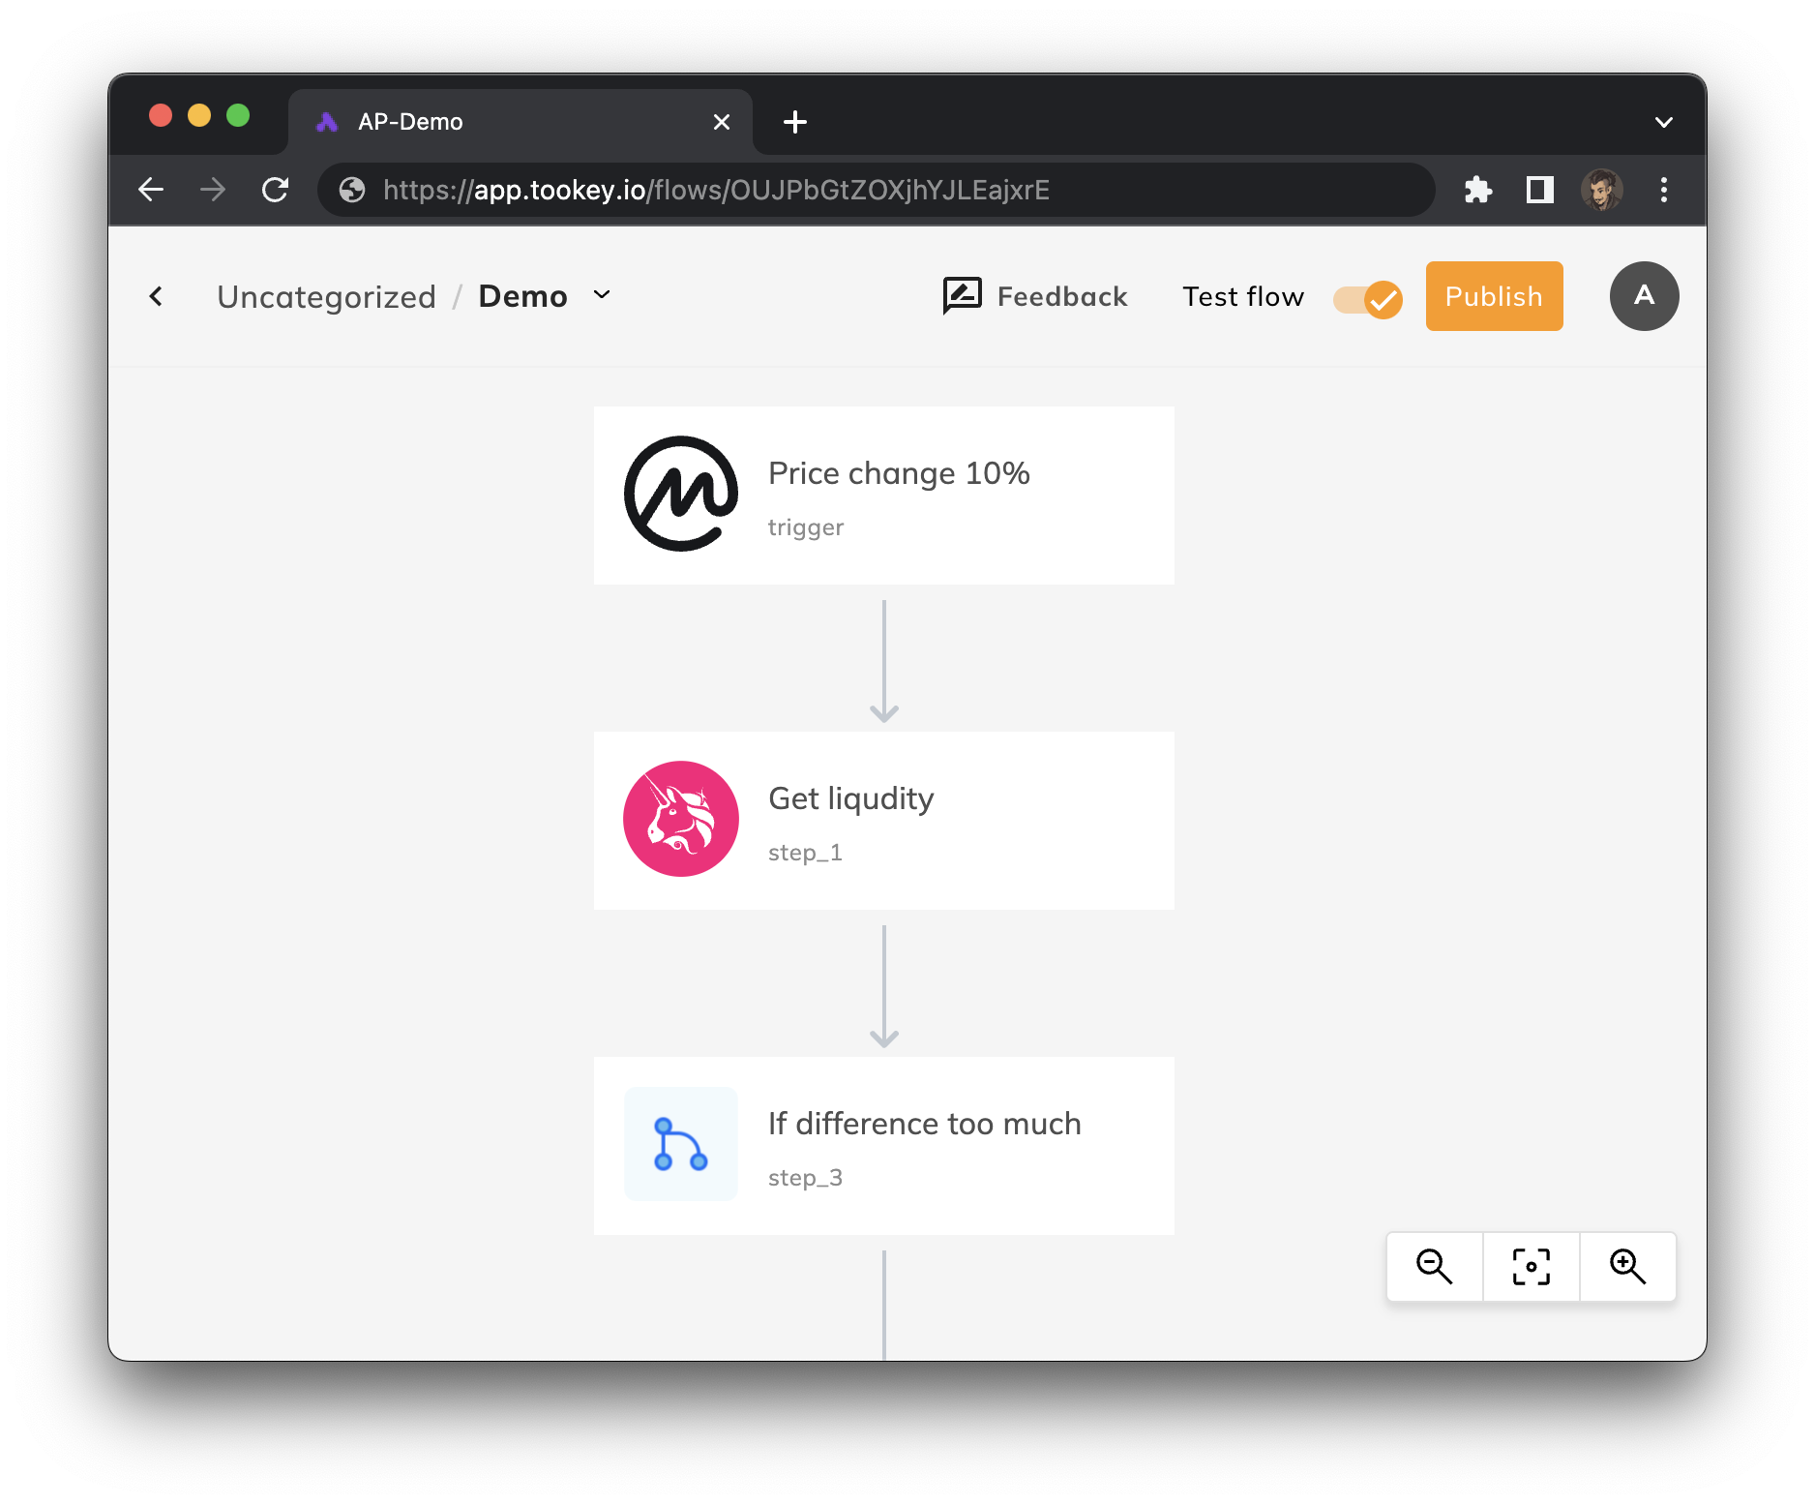Open the browser extensions puzzle icon

1478,190
